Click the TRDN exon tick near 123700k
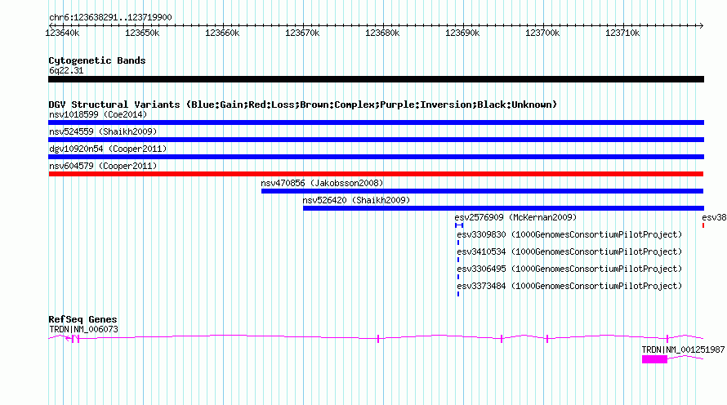The height and width of the screenshot is (405, 727). pos(547,339)
